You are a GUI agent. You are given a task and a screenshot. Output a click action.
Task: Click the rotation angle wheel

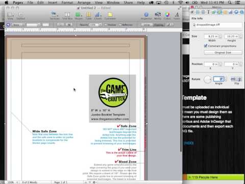click(207, 79)
